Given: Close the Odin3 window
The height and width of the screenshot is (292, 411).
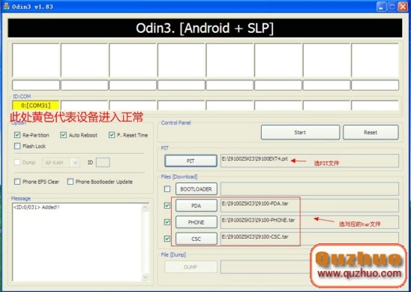Looking at the screenshot, I should click(403, 7).
